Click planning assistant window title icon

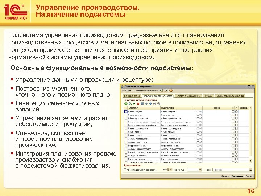123,86
